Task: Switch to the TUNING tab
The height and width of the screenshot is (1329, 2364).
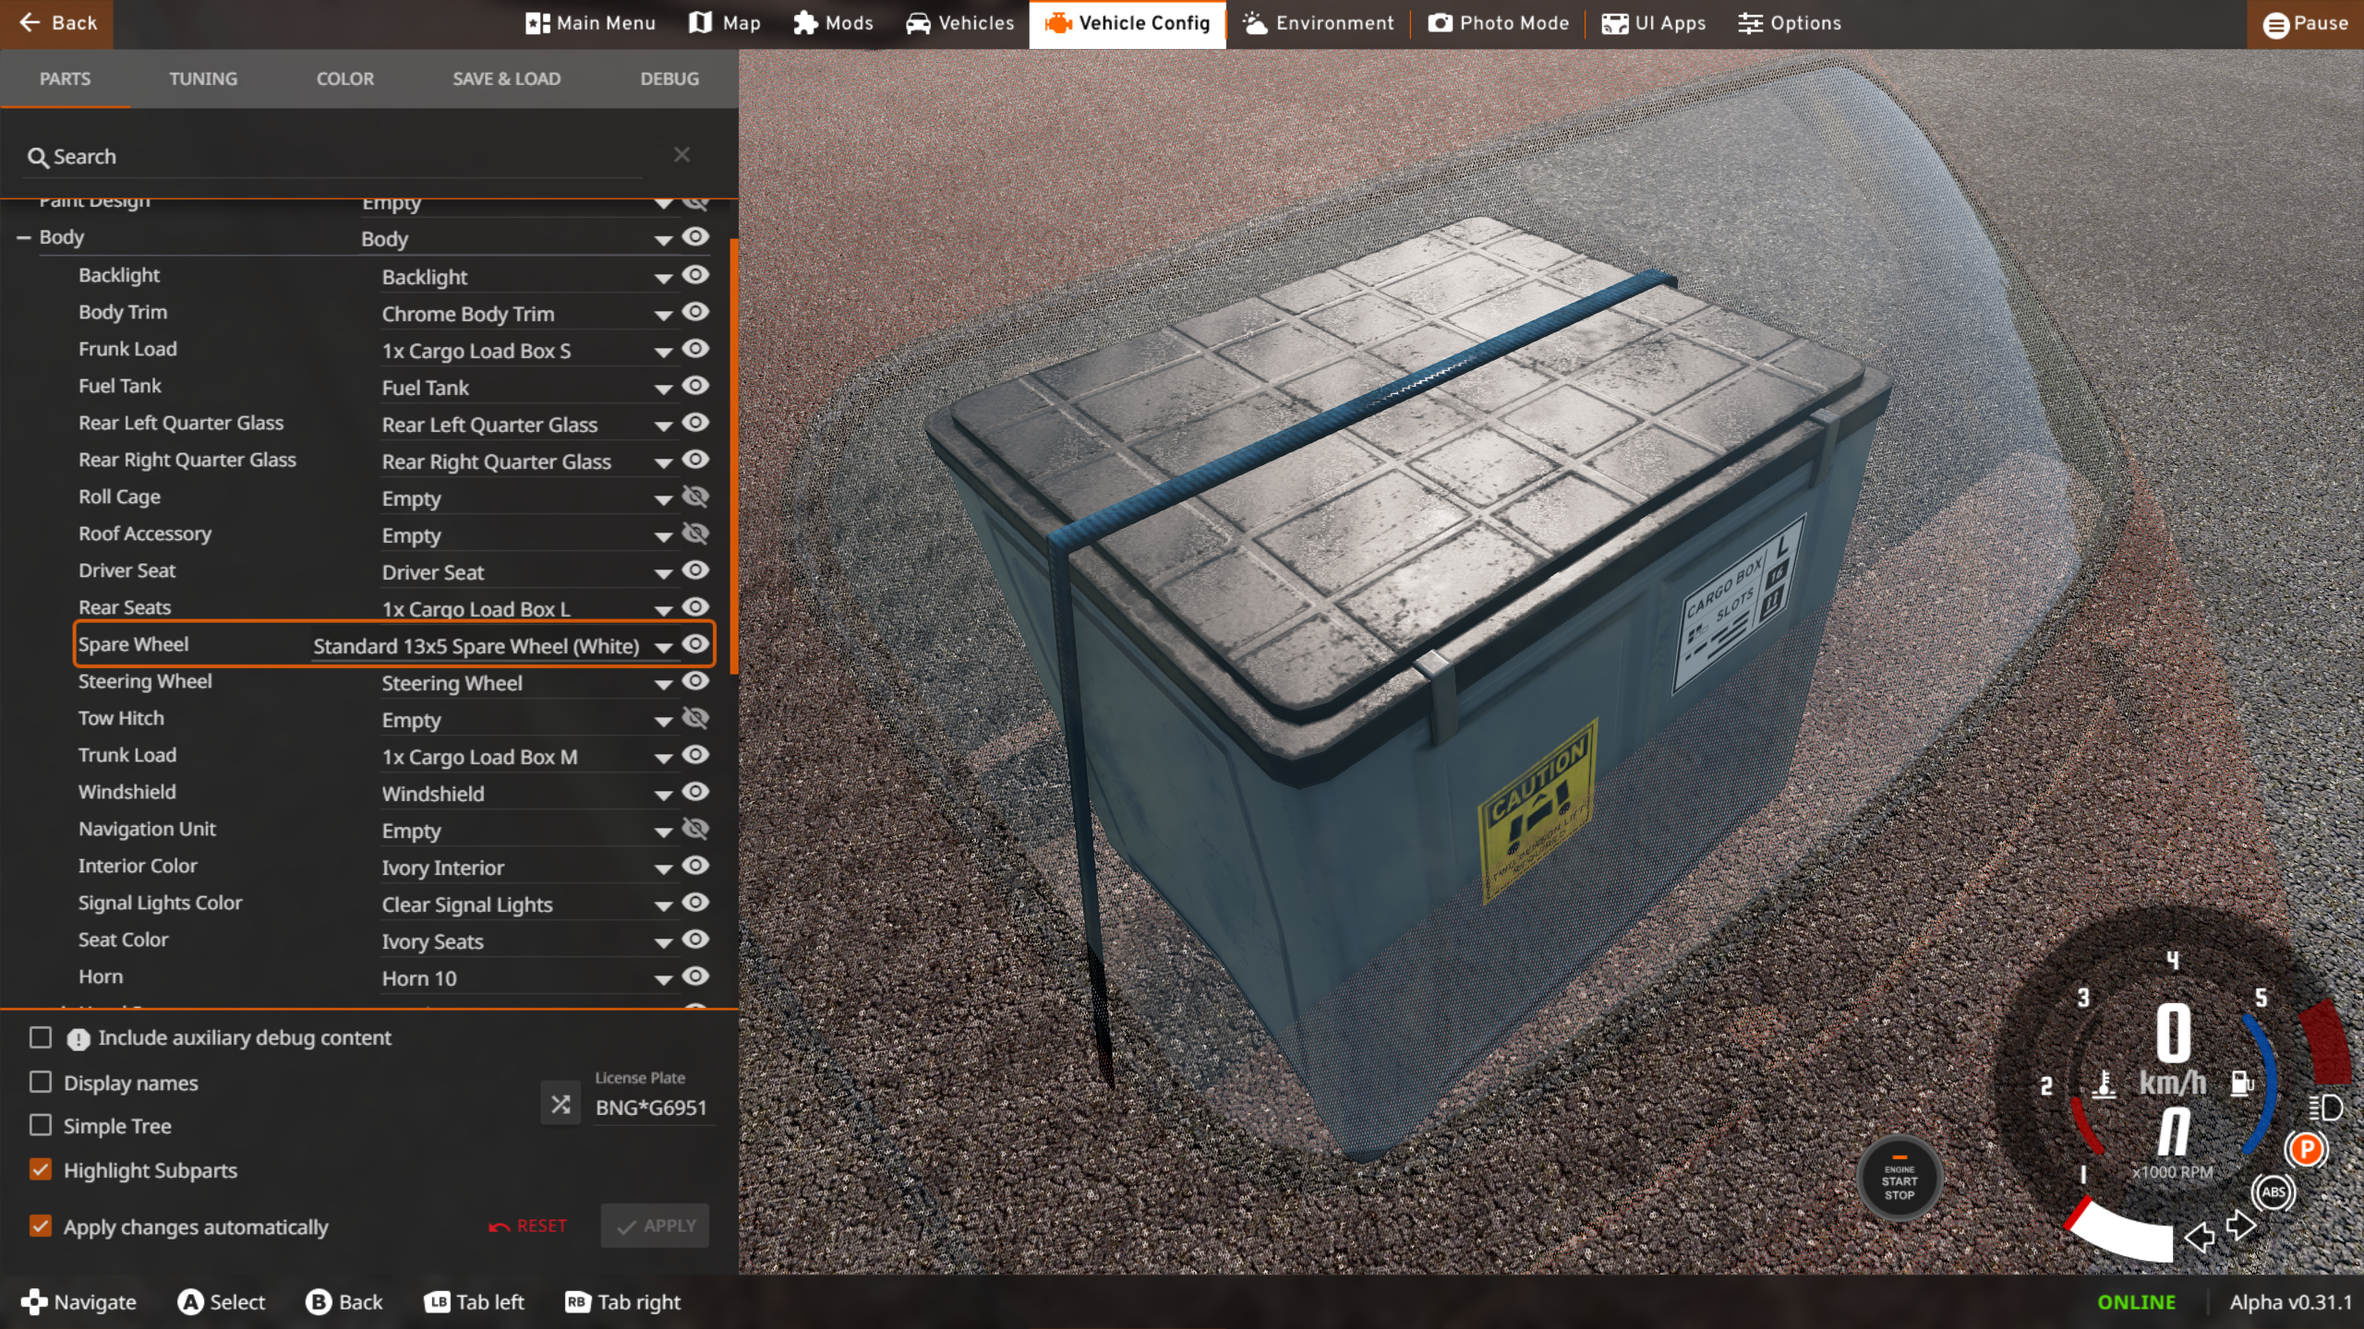Action: click(x=203, y=78)
